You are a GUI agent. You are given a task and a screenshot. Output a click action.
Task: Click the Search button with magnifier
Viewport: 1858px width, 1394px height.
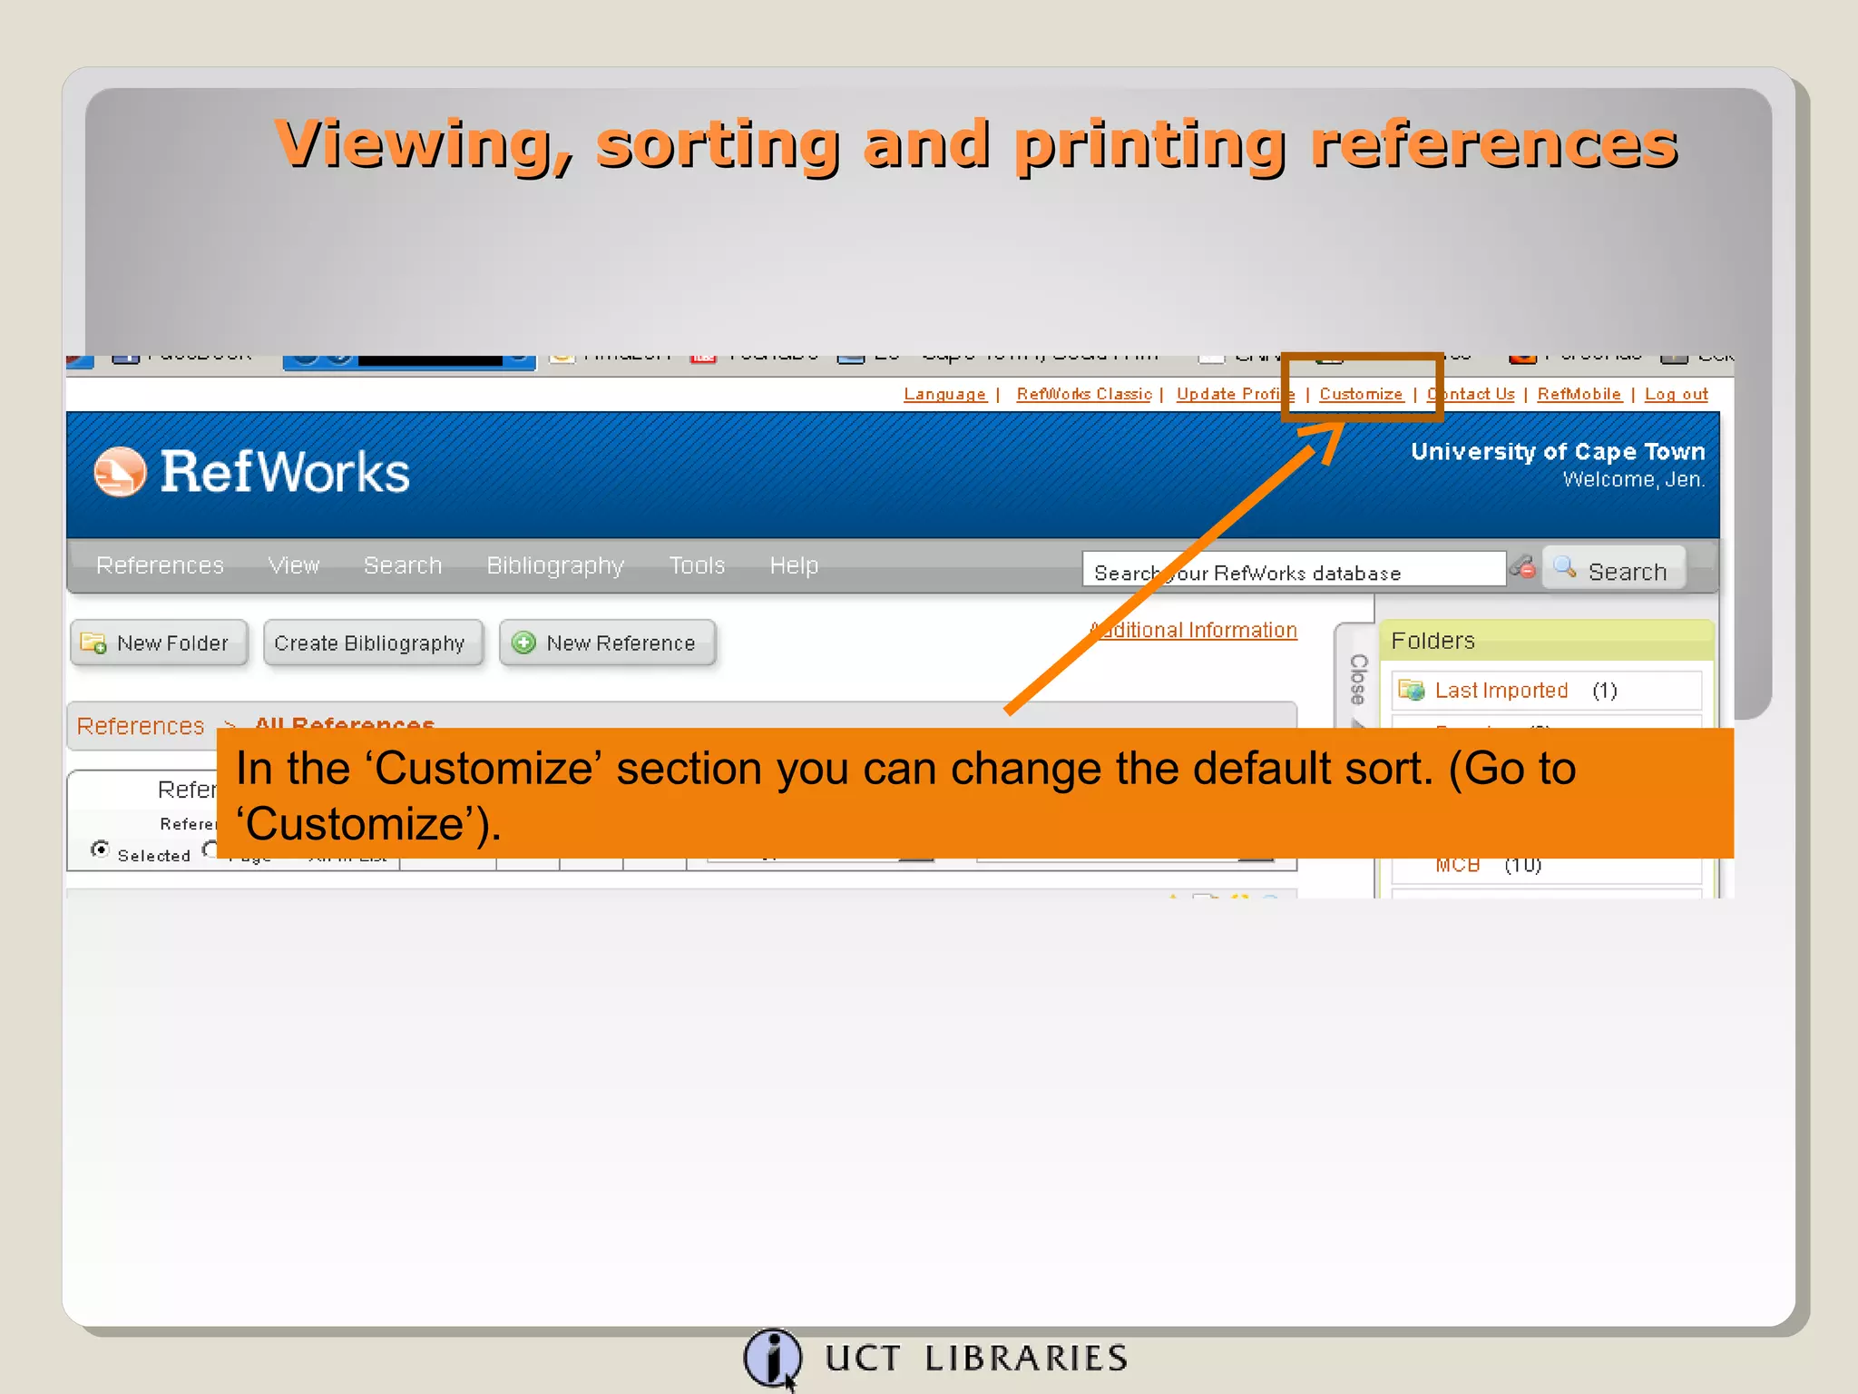point(1614,569)
